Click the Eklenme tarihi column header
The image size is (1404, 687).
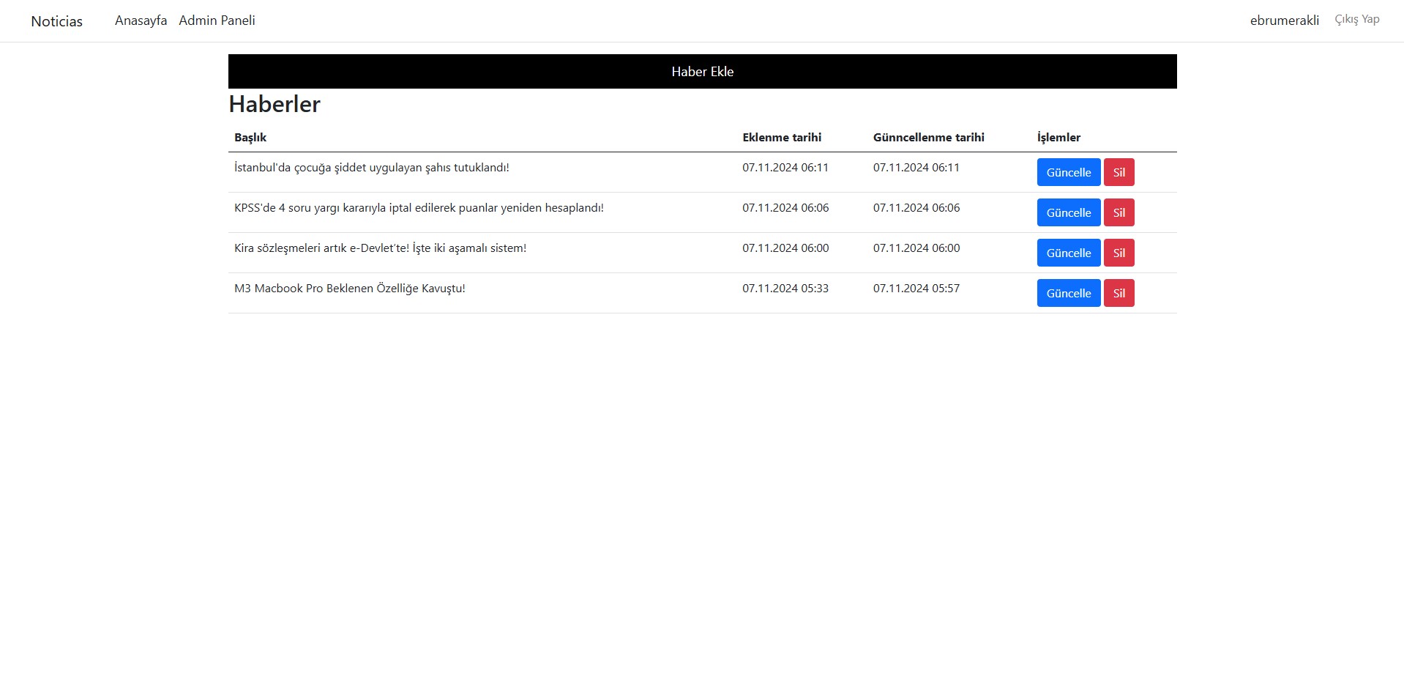[782, 138]
